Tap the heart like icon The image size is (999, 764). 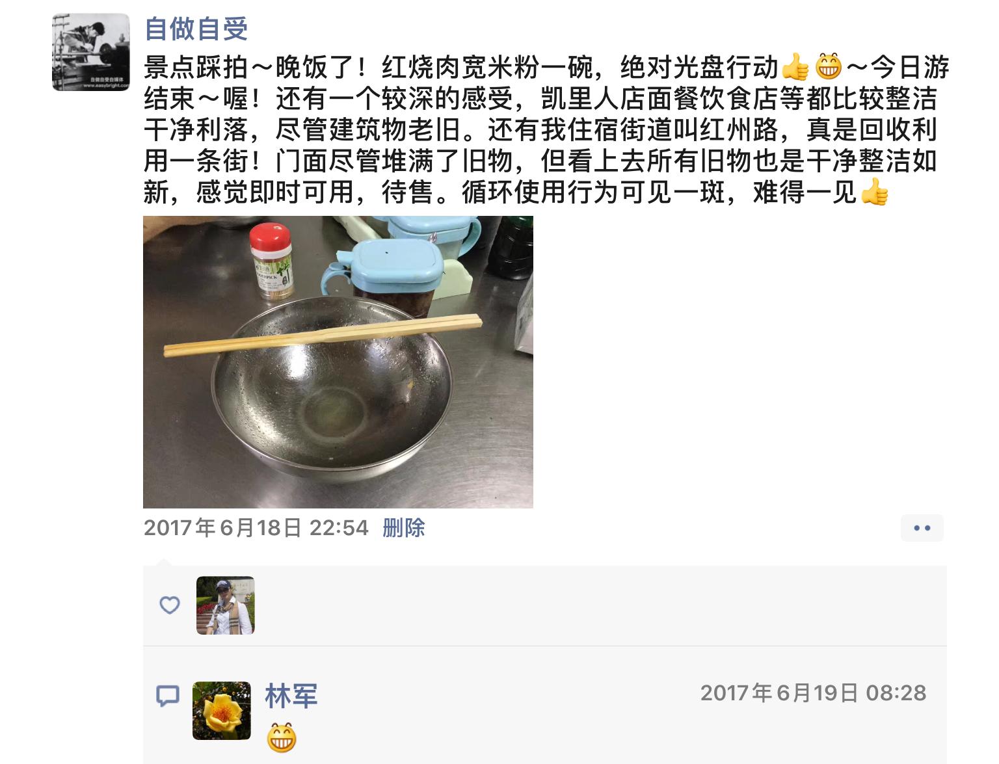[x=170, y=605]
